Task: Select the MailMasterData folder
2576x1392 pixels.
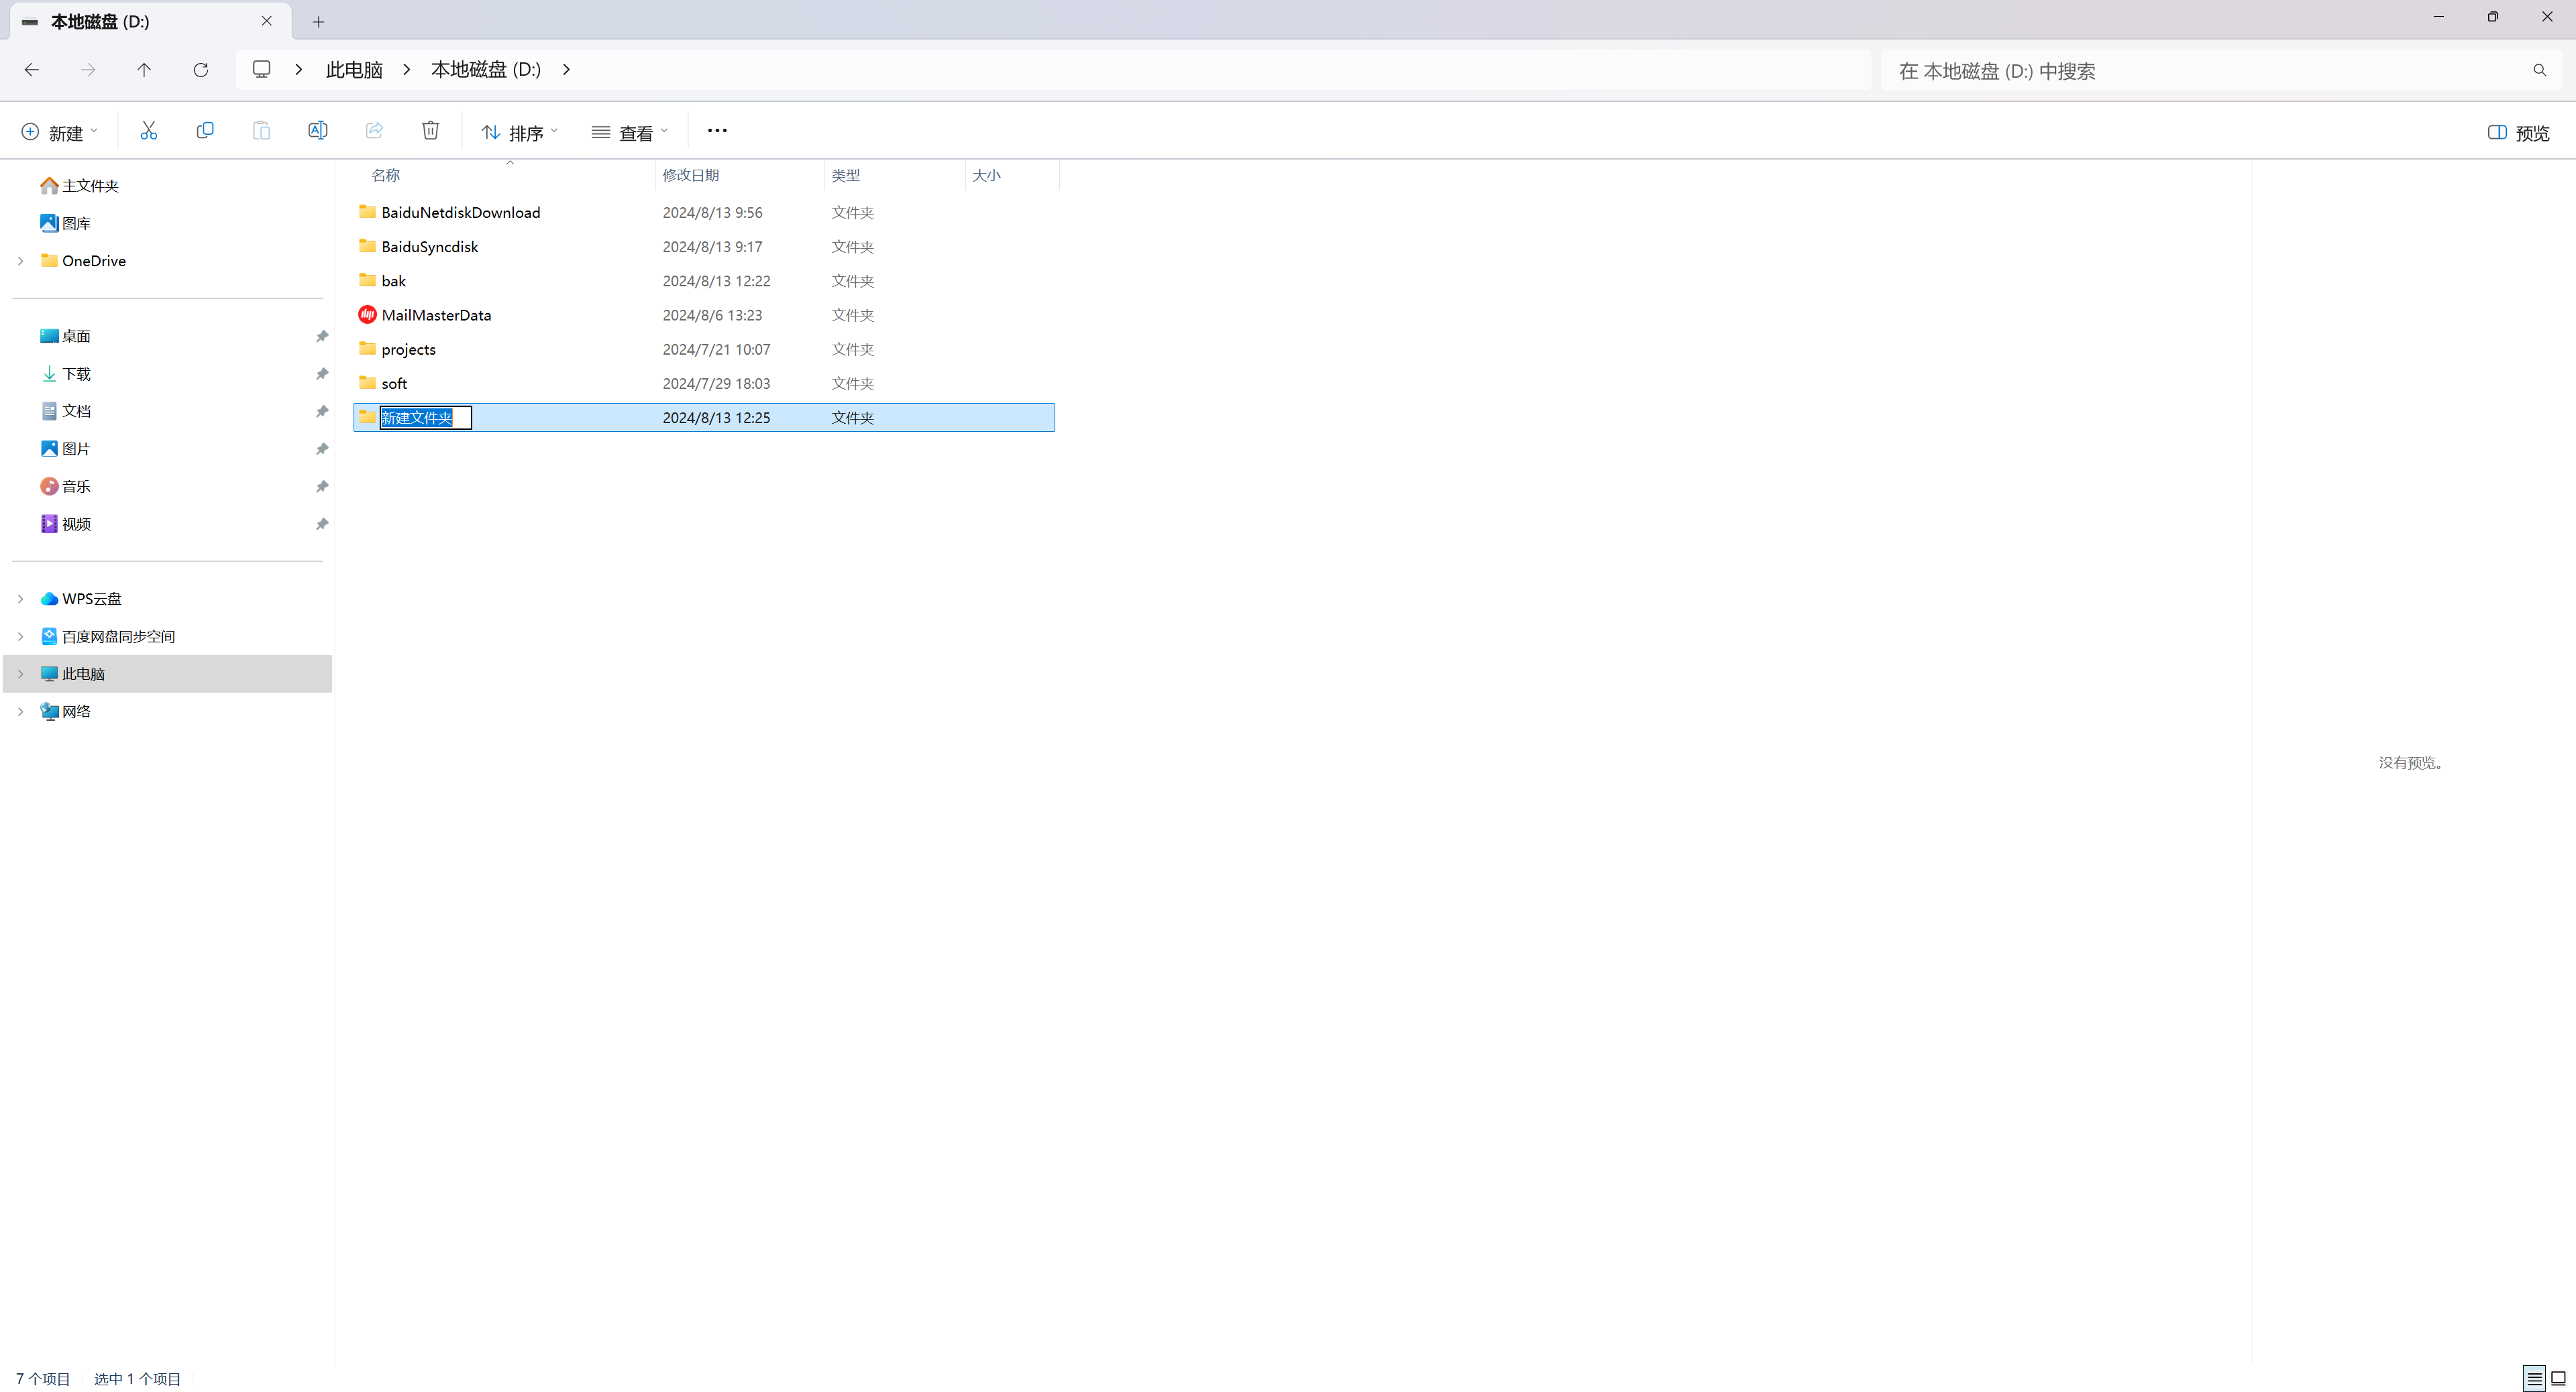Action: 436,314
